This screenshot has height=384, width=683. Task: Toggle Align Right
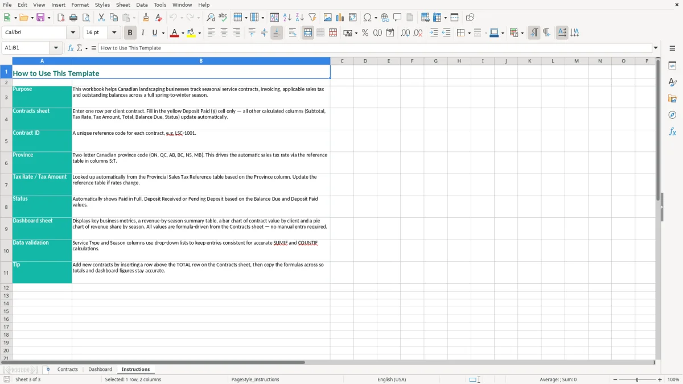pyautogui.click(x=236, y=33)
